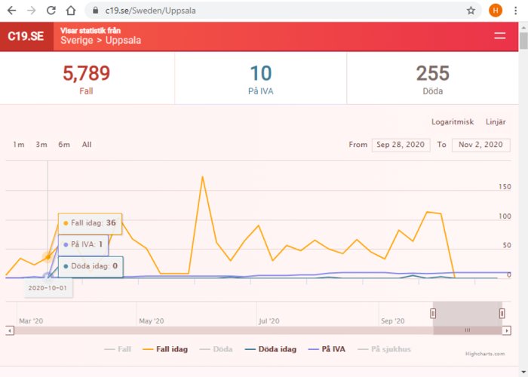
Task: Click the navigator scrollbar right arrow
Action: (x=507, y=330)
